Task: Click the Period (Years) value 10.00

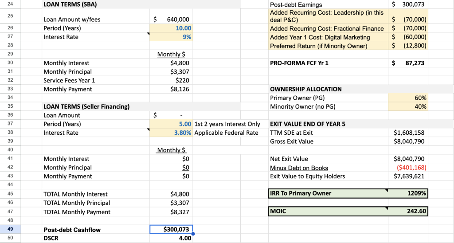Action: pos(171,28)
